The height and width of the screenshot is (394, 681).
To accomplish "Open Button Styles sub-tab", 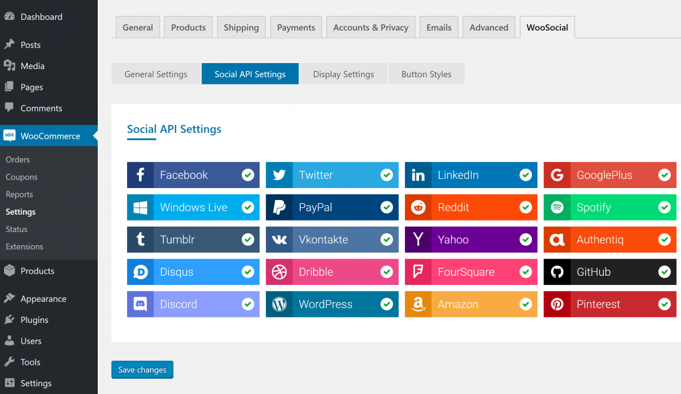I will click(426, 74).
